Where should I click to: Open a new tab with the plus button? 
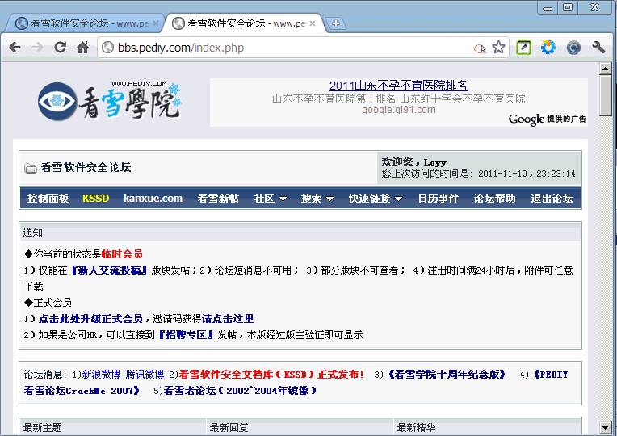336,23
